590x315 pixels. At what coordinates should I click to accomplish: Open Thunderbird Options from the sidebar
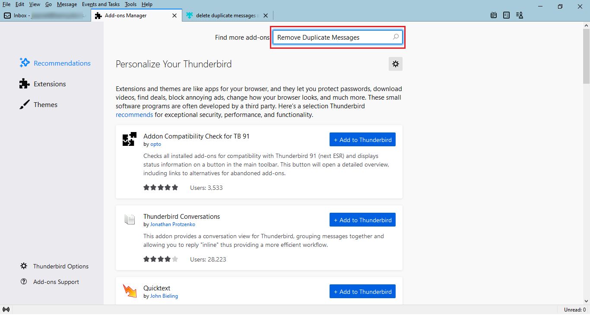click(54, 266)
